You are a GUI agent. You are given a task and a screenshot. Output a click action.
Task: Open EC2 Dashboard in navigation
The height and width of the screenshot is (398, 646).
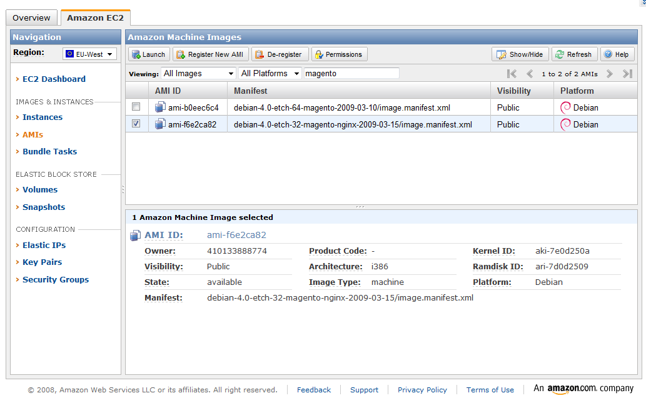54,79
